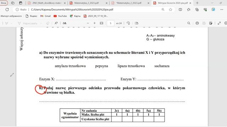Zoom out with the minus button

pos(88,23)
